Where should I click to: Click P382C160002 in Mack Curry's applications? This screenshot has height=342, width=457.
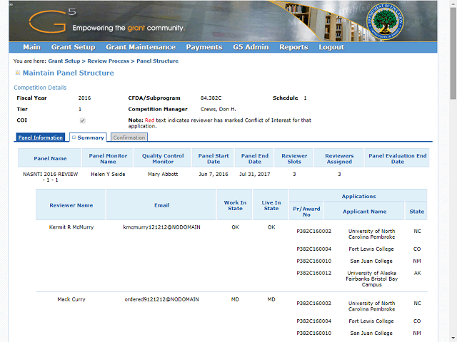point(314,303)
